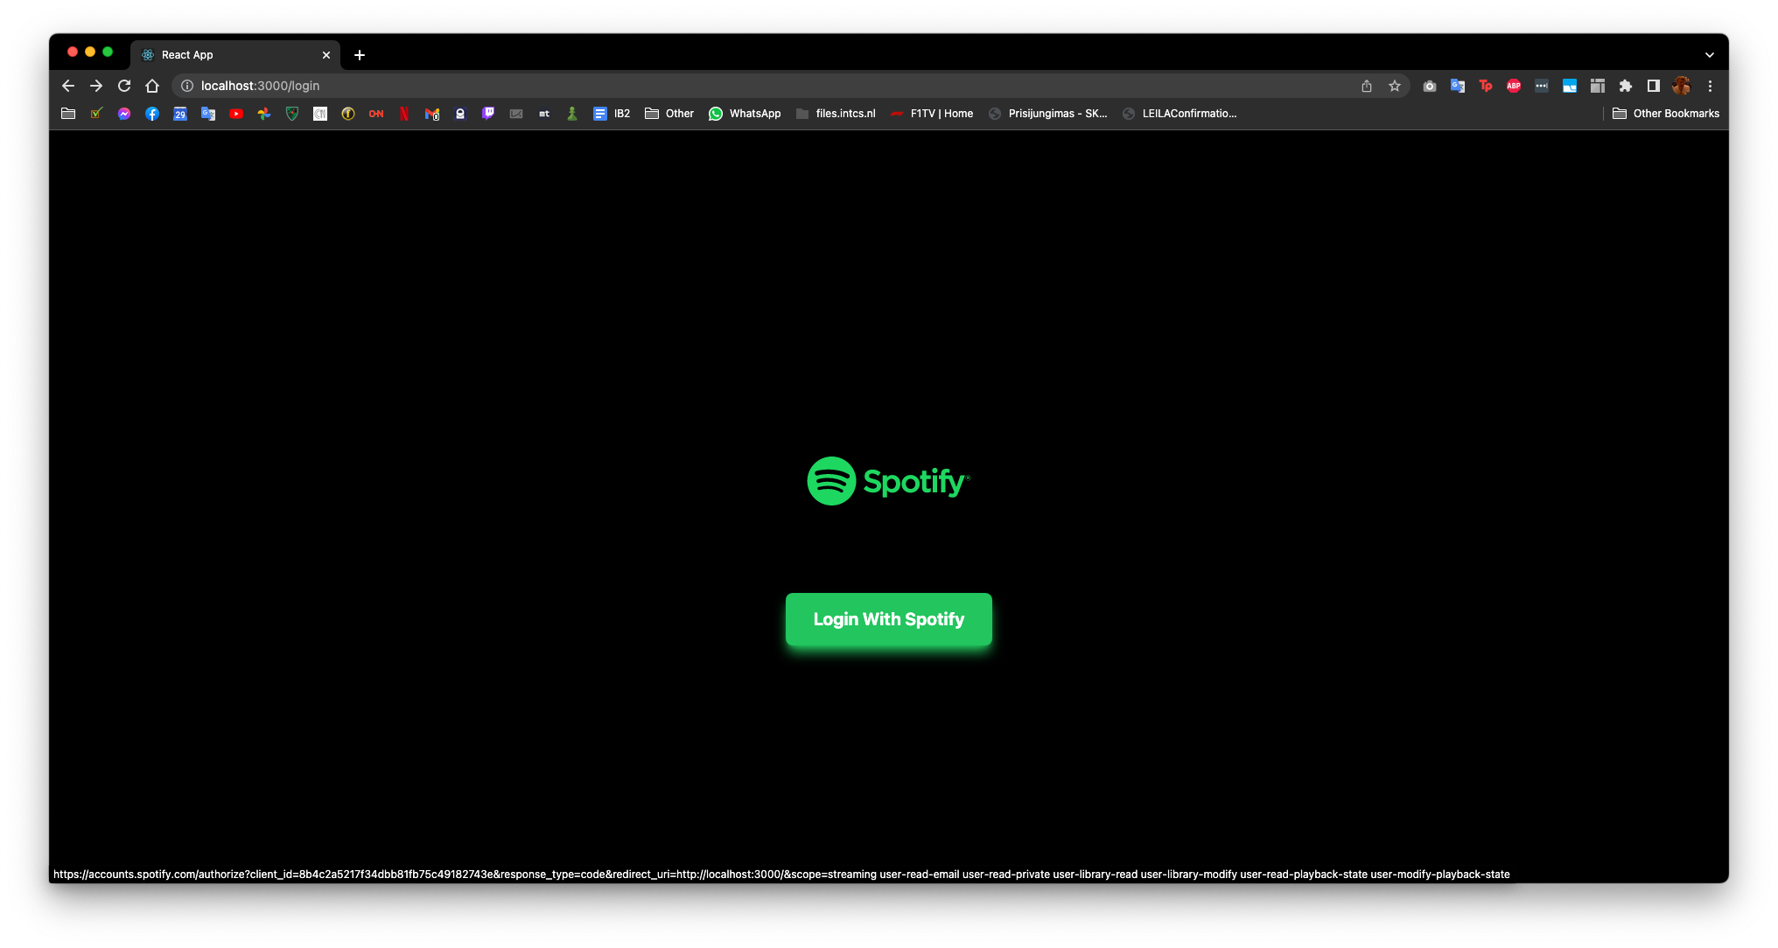Open the Extensions puzzle-piece menu
This screenshot has width=1778, height=948.
click(x=1626, y=86)
